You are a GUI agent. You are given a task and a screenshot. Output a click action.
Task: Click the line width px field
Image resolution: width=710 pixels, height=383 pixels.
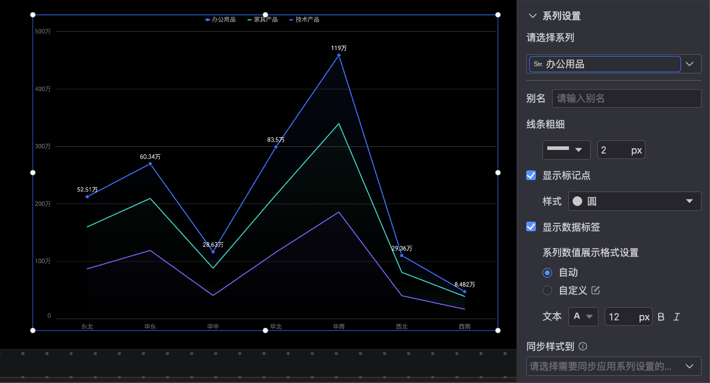coord(621,150)
